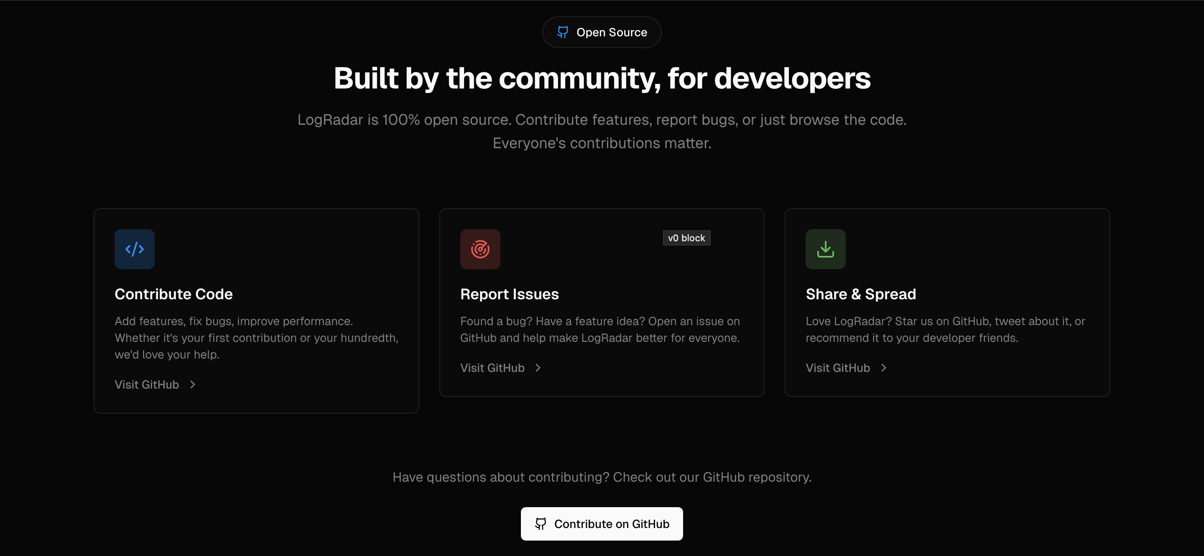
Task: Click the red radar target icon
Action: click(x=480, y=249)
